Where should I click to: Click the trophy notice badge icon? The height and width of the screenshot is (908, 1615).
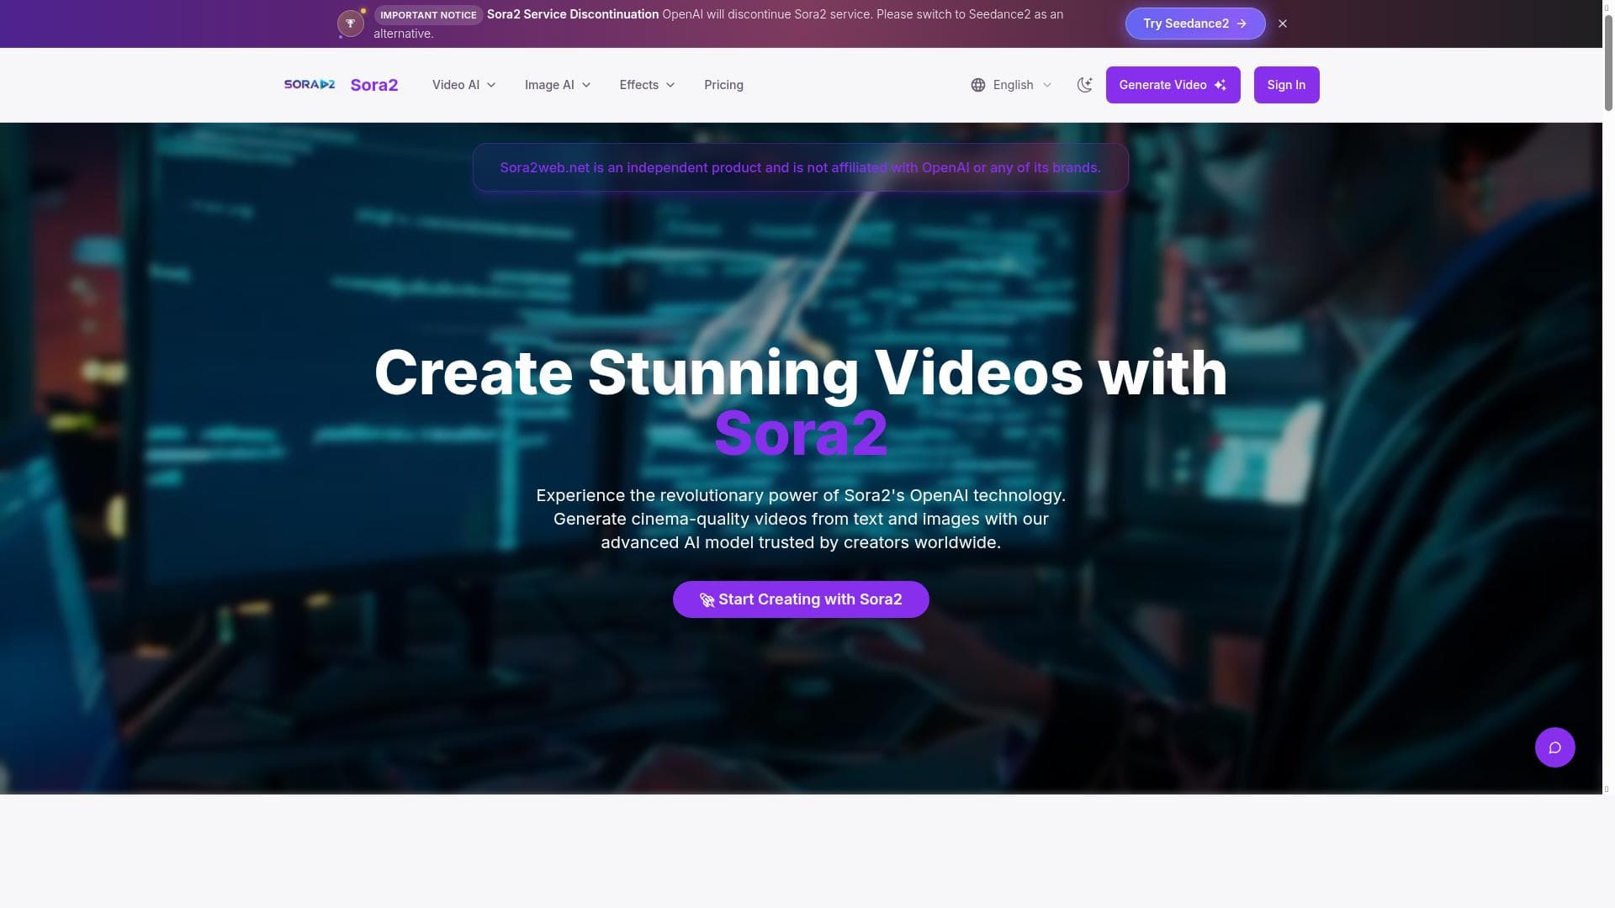351,24
